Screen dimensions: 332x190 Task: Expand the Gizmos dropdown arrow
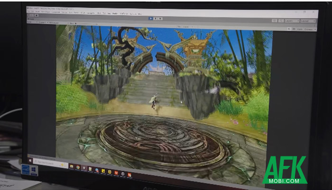(x=315, y=30)
